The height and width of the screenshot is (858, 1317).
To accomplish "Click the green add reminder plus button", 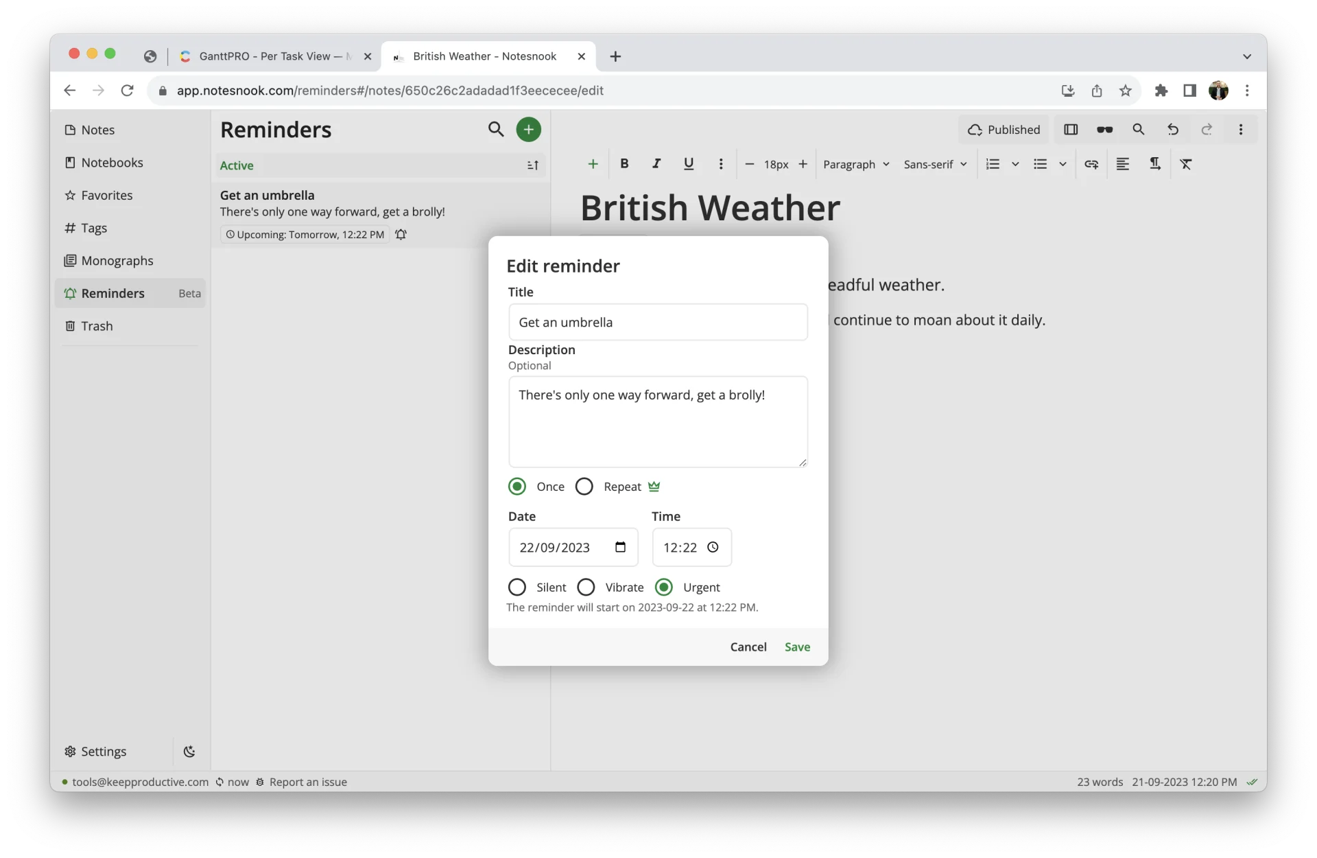I will (528, 129).
